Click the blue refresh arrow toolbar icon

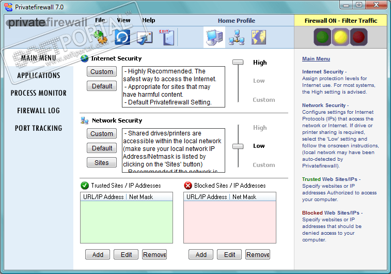click(122, 37)
